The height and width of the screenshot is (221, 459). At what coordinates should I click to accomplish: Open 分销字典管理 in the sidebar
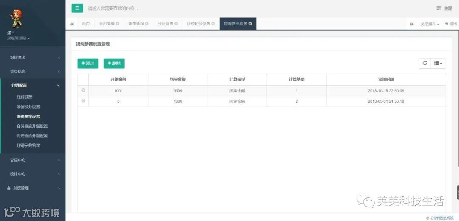point(28,145)
